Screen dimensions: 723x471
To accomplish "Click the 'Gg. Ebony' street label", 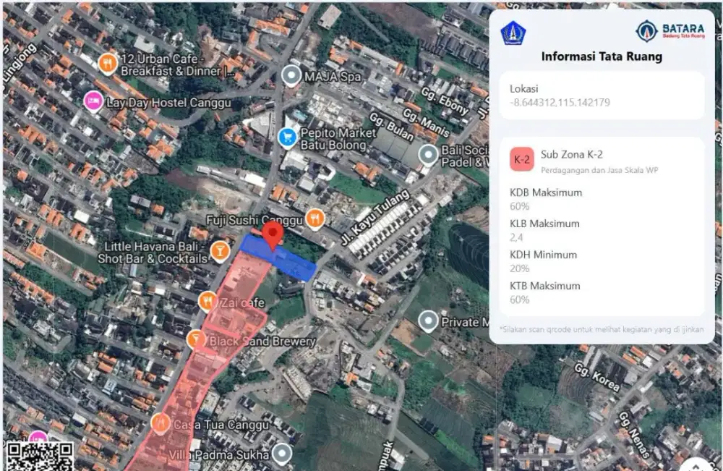I will (445, 101).
